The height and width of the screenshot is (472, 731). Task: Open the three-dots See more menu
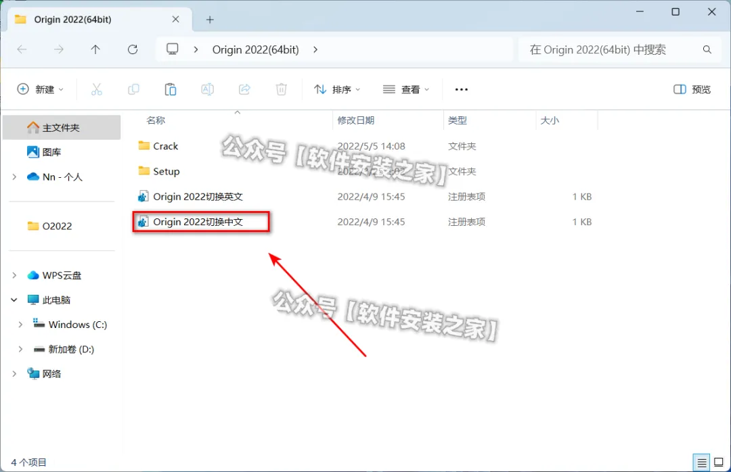(461, 89)
